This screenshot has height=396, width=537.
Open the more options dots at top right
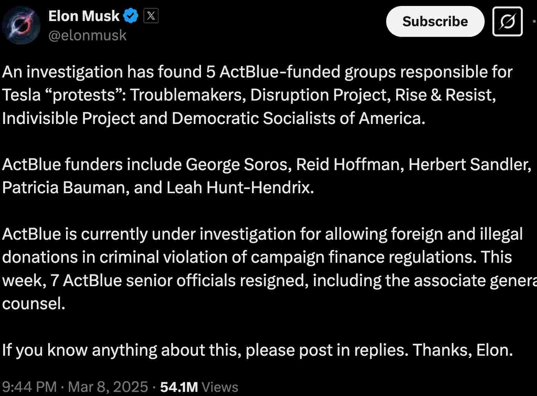534,21
